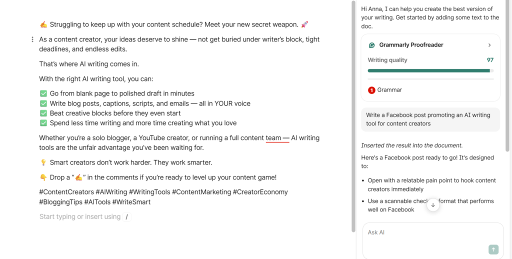Click the checkmark beside 'Beat creative blocks'

(x=43, y=113)
